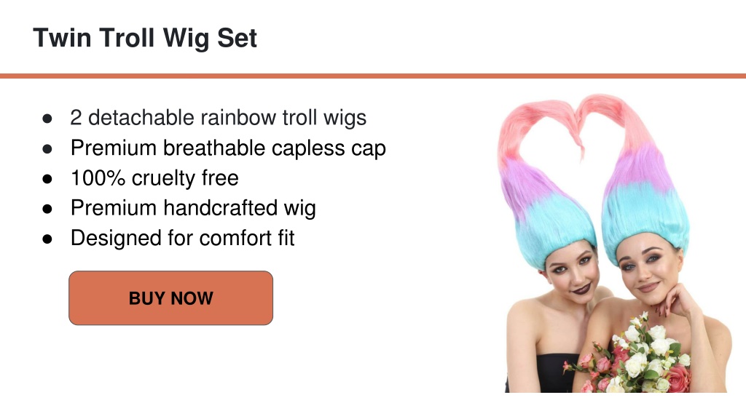Select the "100% cruelty free" bullet text
746x419 pixels.
pos(154,178)
